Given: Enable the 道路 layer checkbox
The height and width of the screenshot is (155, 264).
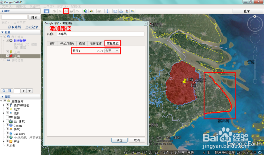Looking at the screenshot, I should coord(7,117).
